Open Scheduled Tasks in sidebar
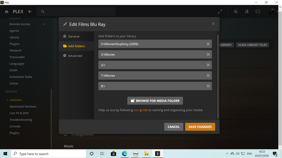The width and height of the screenshot is (282, 158). 21,77
